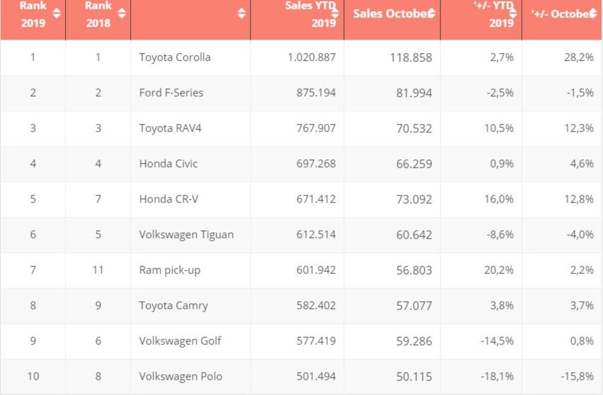
Task: Select Volkswagen Tiguan in the table
Action: (186, 235)
